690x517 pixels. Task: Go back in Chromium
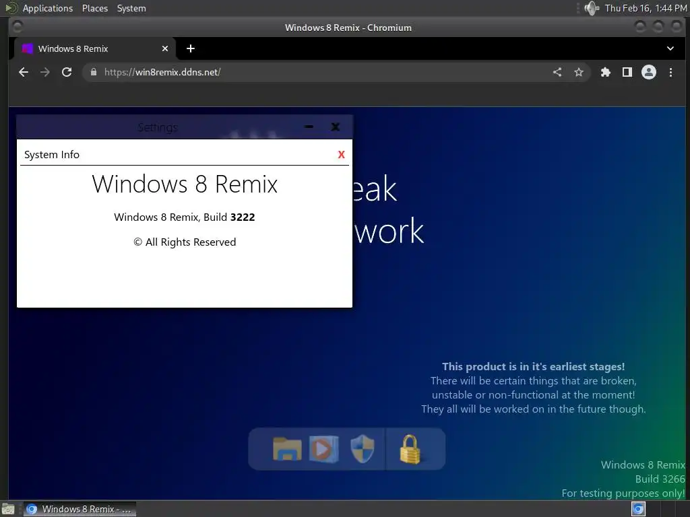pyautogui.click(x=24, y=72)
